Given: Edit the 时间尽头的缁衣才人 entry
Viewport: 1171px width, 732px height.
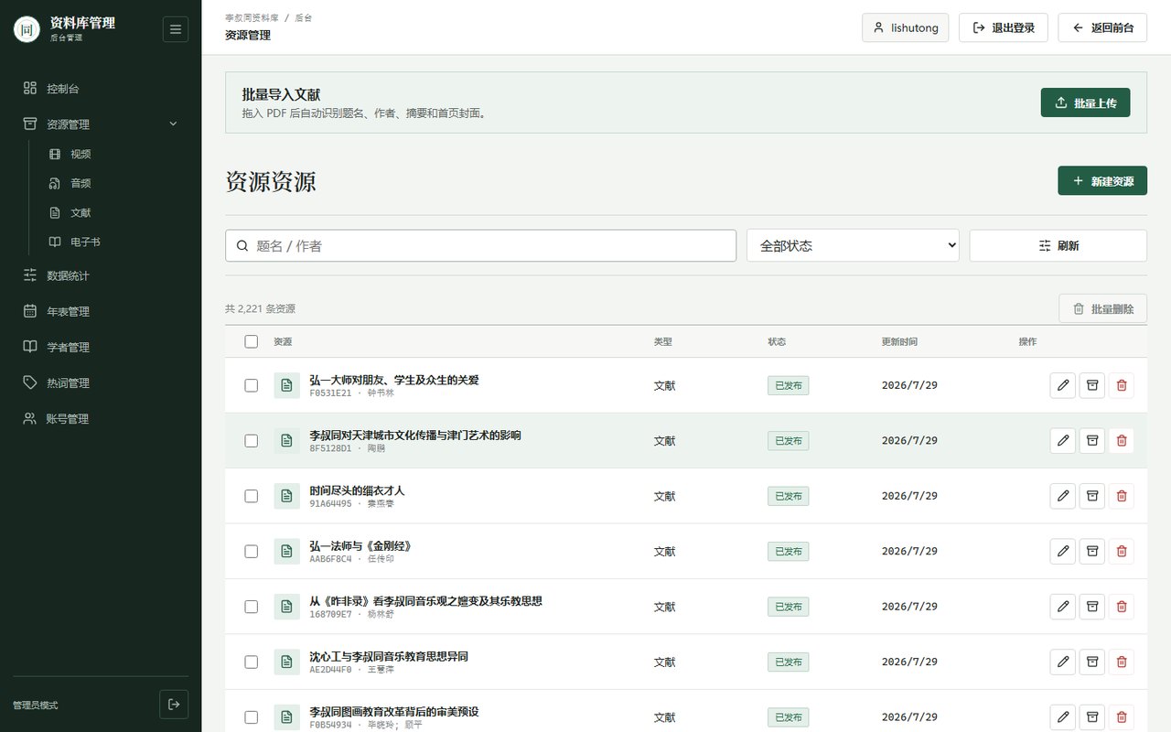Looking at the screenshot, I should [1063, 496].
